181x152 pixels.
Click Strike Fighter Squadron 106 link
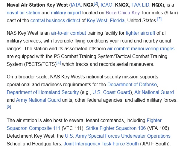coord(116,128)
